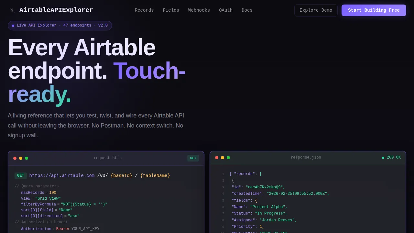The height and width of the screenshot is (233, 414).
Task: Click the GET method label before the URL
Action: point(21,176)
